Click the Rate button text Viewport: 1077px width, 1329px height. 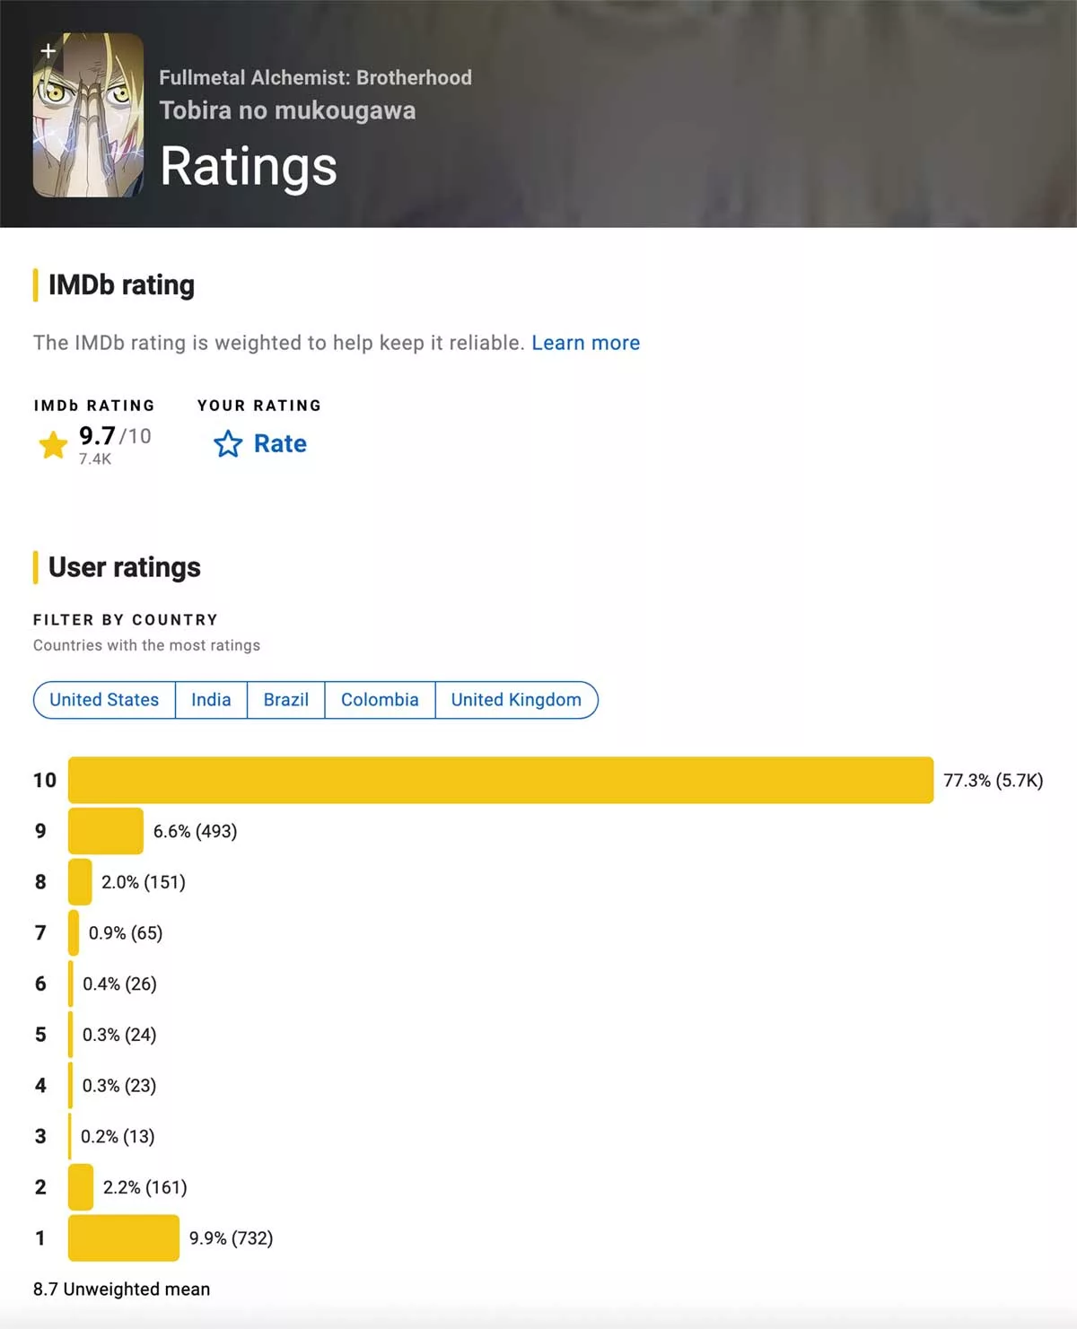coord(280,444)
